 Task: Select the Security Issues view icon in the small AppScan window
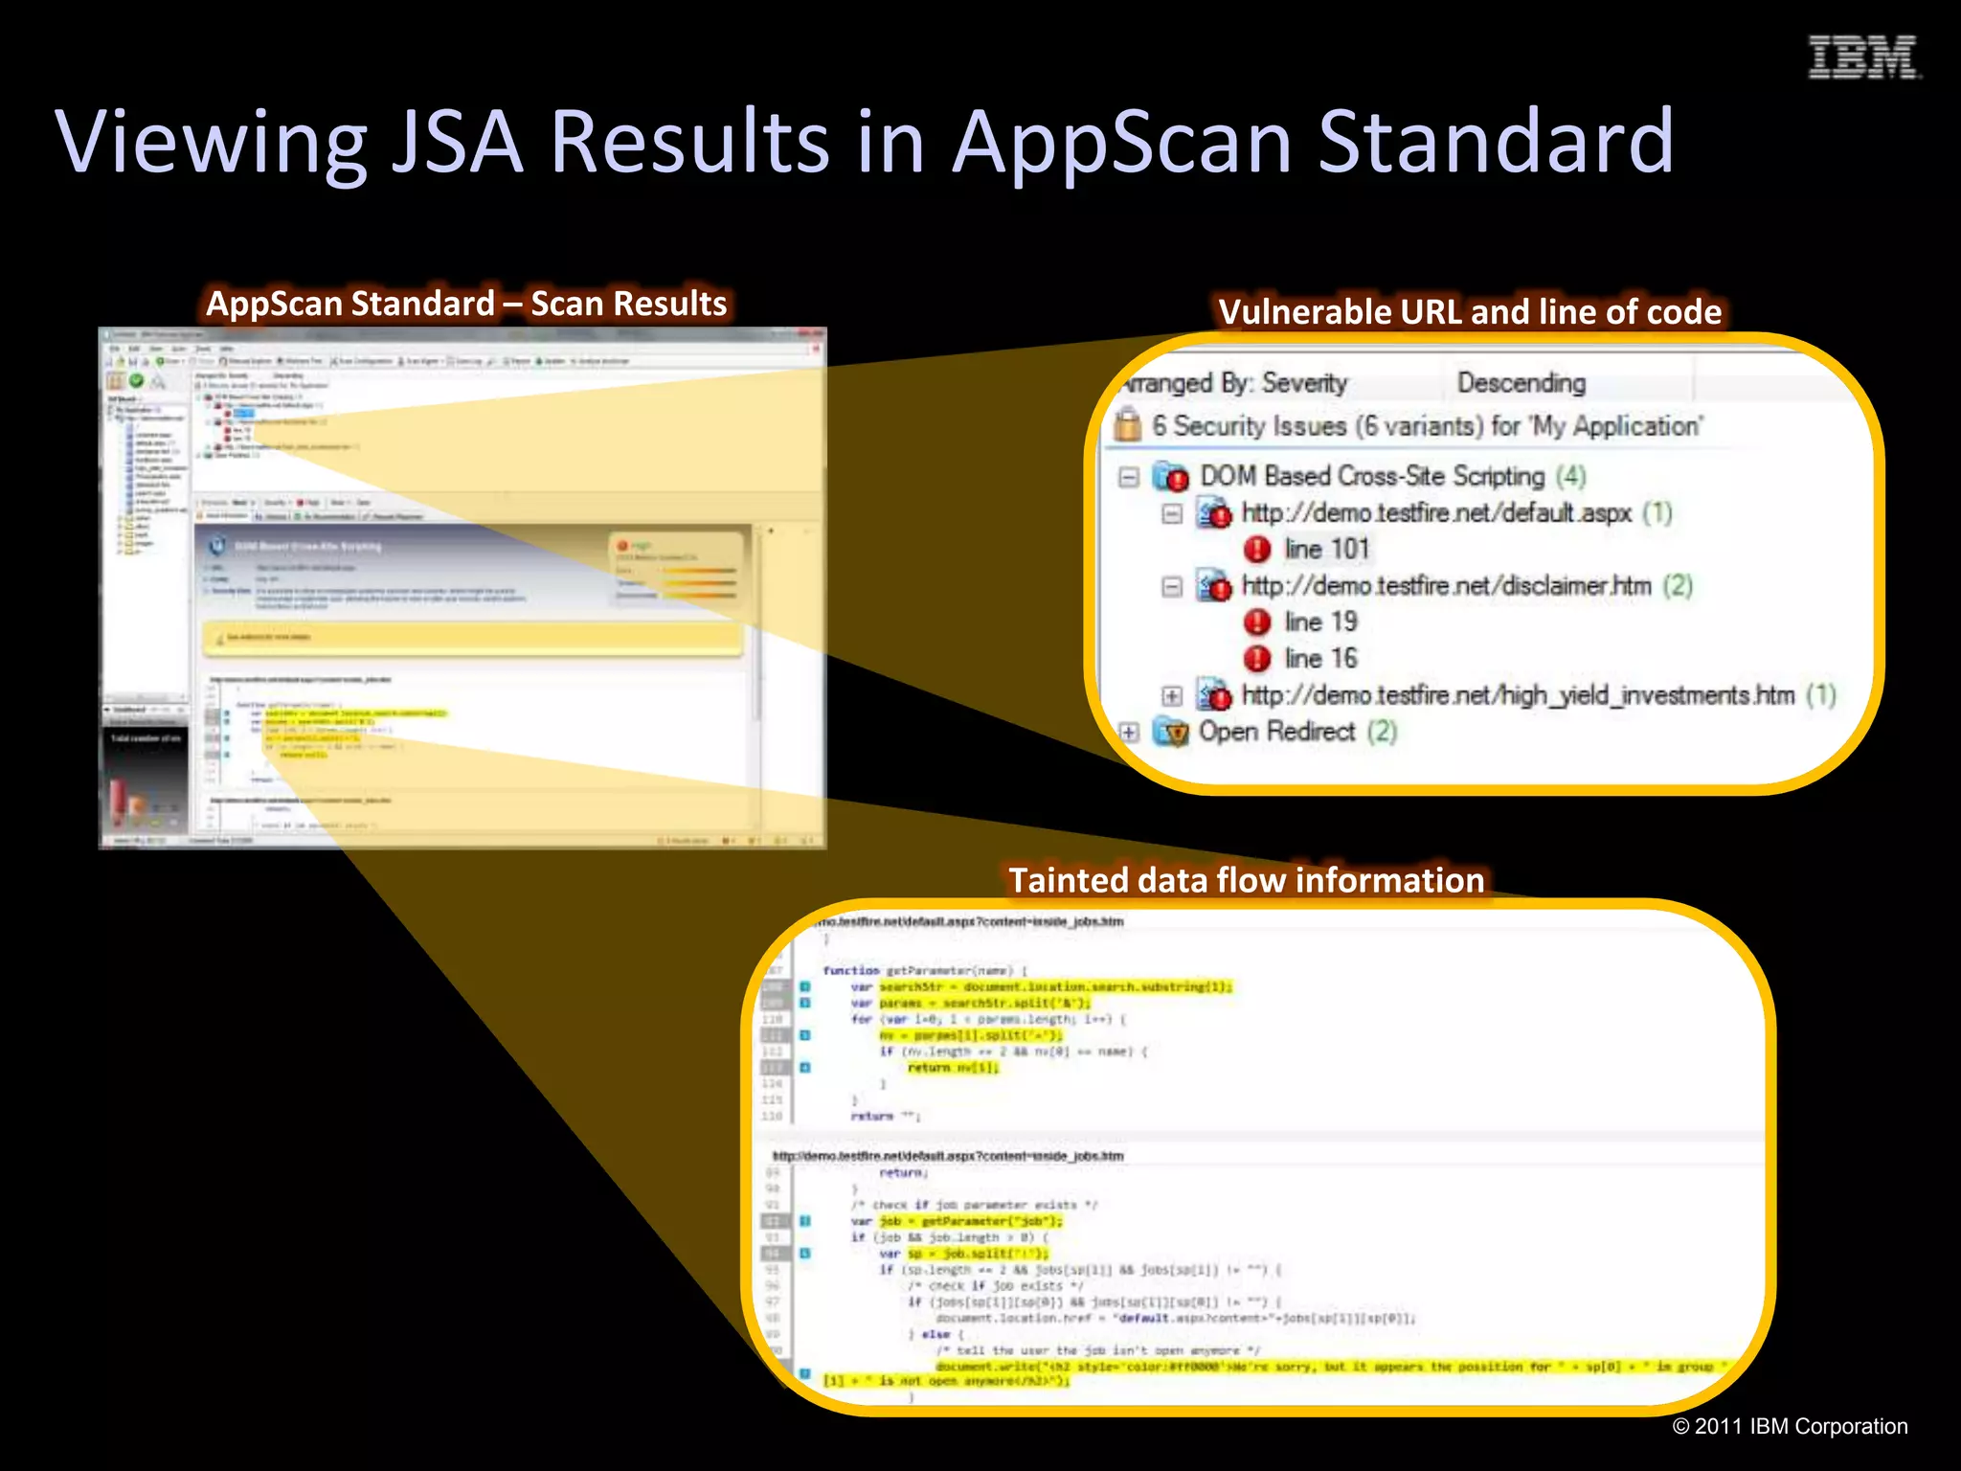pyautogui.click(x=116, y=380)
